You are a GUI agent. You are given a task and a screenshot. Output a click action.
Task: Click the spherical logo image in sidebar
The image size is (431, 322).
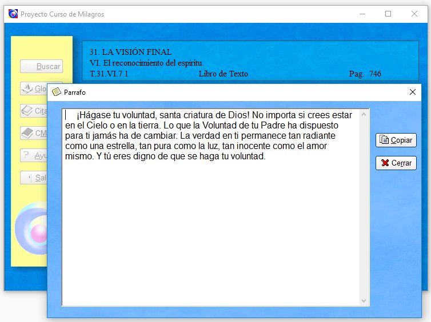(x=31, y=228)
